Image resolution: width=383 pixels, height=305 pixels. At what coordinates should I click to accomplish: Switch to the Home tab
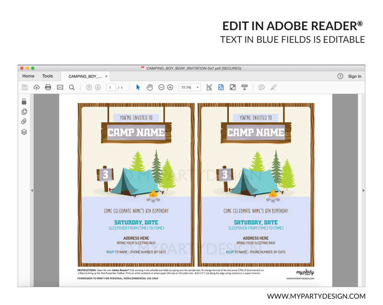pos(28,76)
